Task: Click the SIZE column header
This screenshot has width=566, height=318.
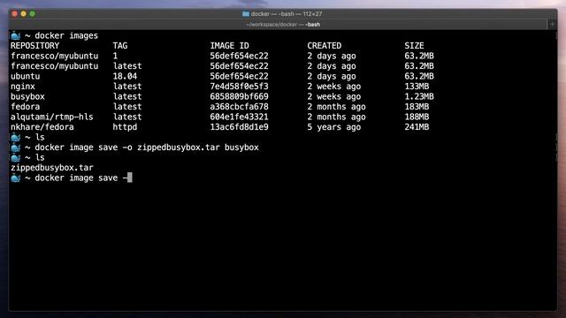Action: [414, 46]
